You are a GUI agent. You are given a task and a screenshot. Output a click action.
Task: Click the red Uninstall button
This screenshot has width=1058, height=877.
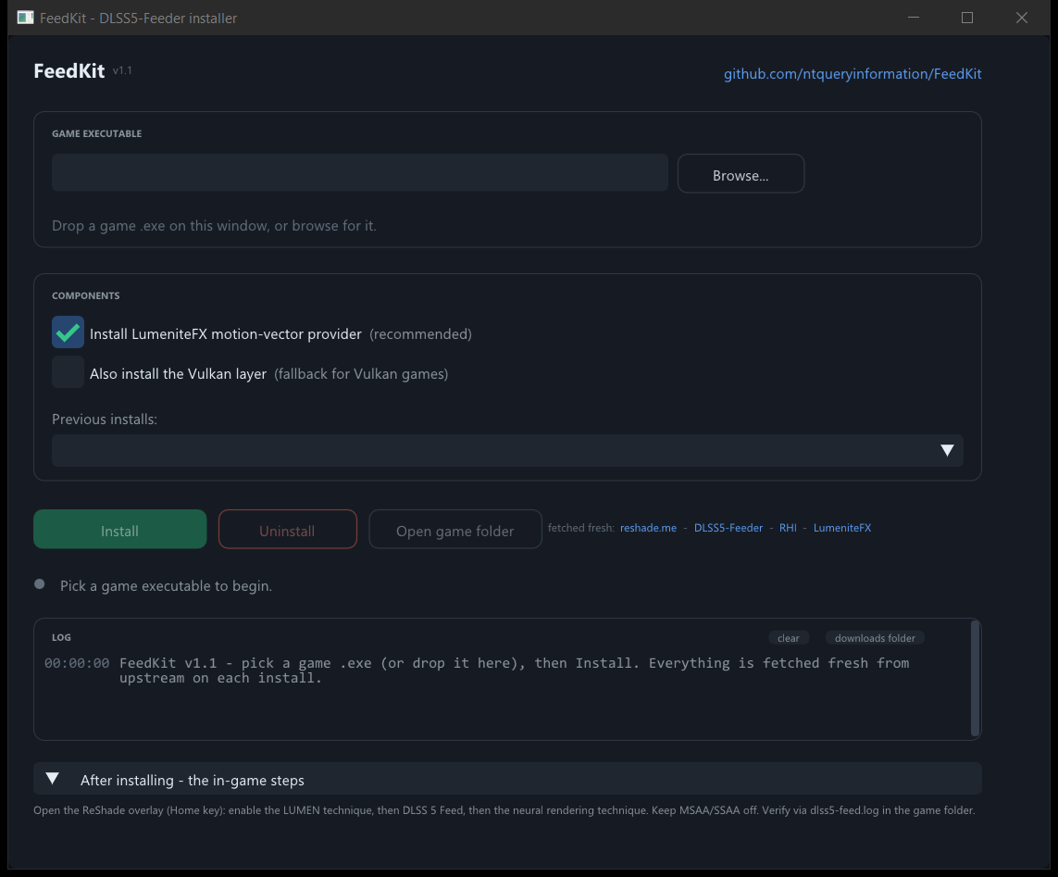point(288,530)
